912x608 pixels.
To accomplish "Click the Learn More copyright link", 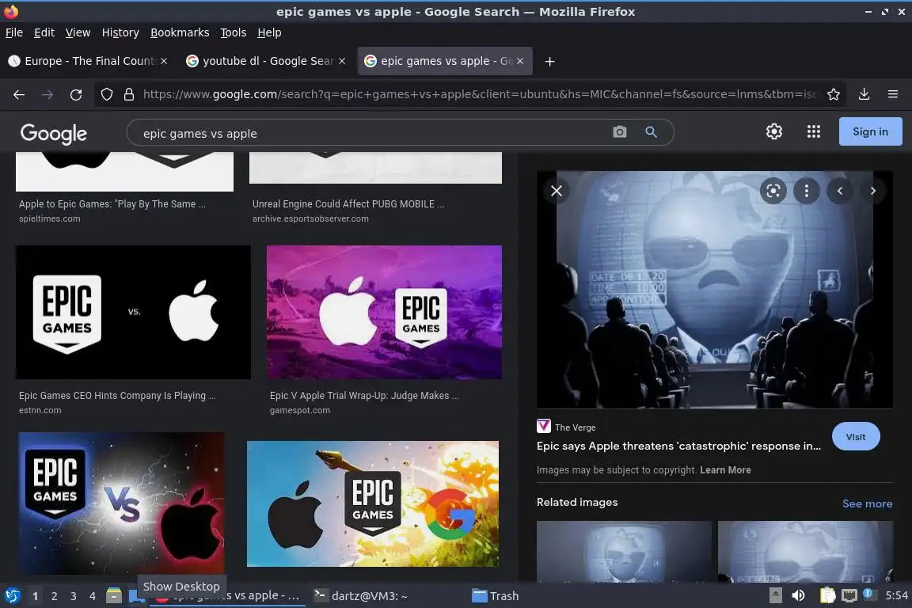I will click(725, 470).
